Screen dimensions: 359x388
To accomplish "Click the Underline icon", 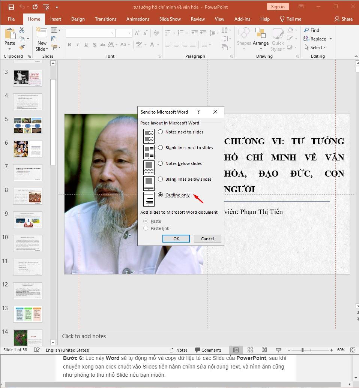I will click(86, 45).
